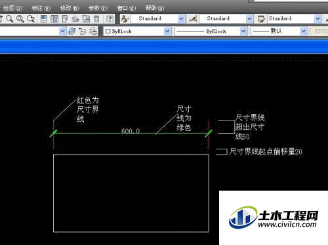328x245 pixels.
Task: Click the Layer States Manager icon
Action: (x=93, y=31)
